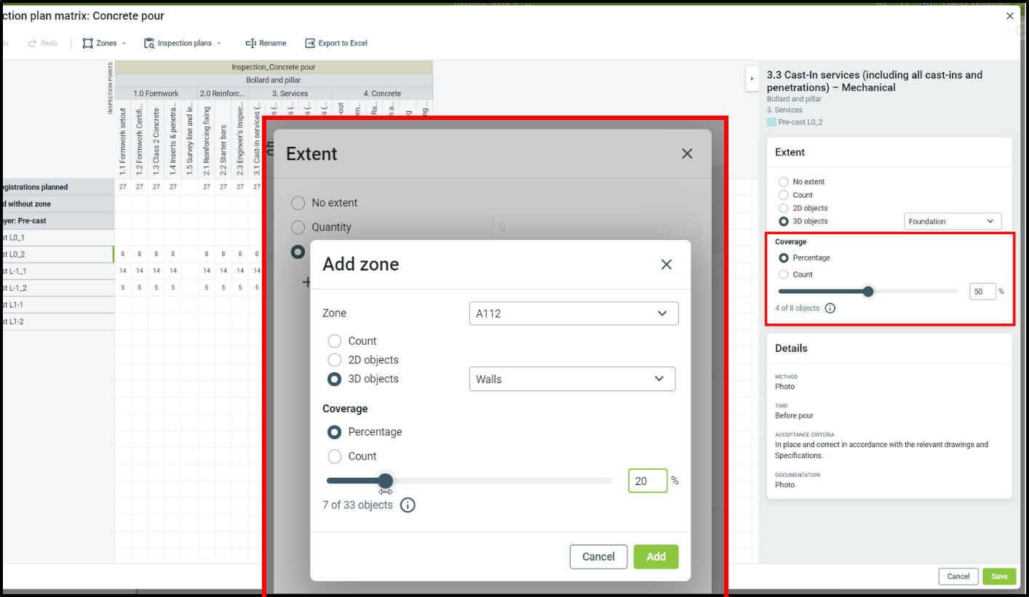The width and height of the screenshot is (1029, 597).
Task: Open the Foundation dropdown in side panel
Action: click(x=953, y=222)
